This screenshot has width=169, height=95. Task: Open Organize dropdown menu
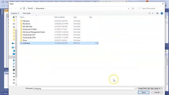[x=15, y=13]
